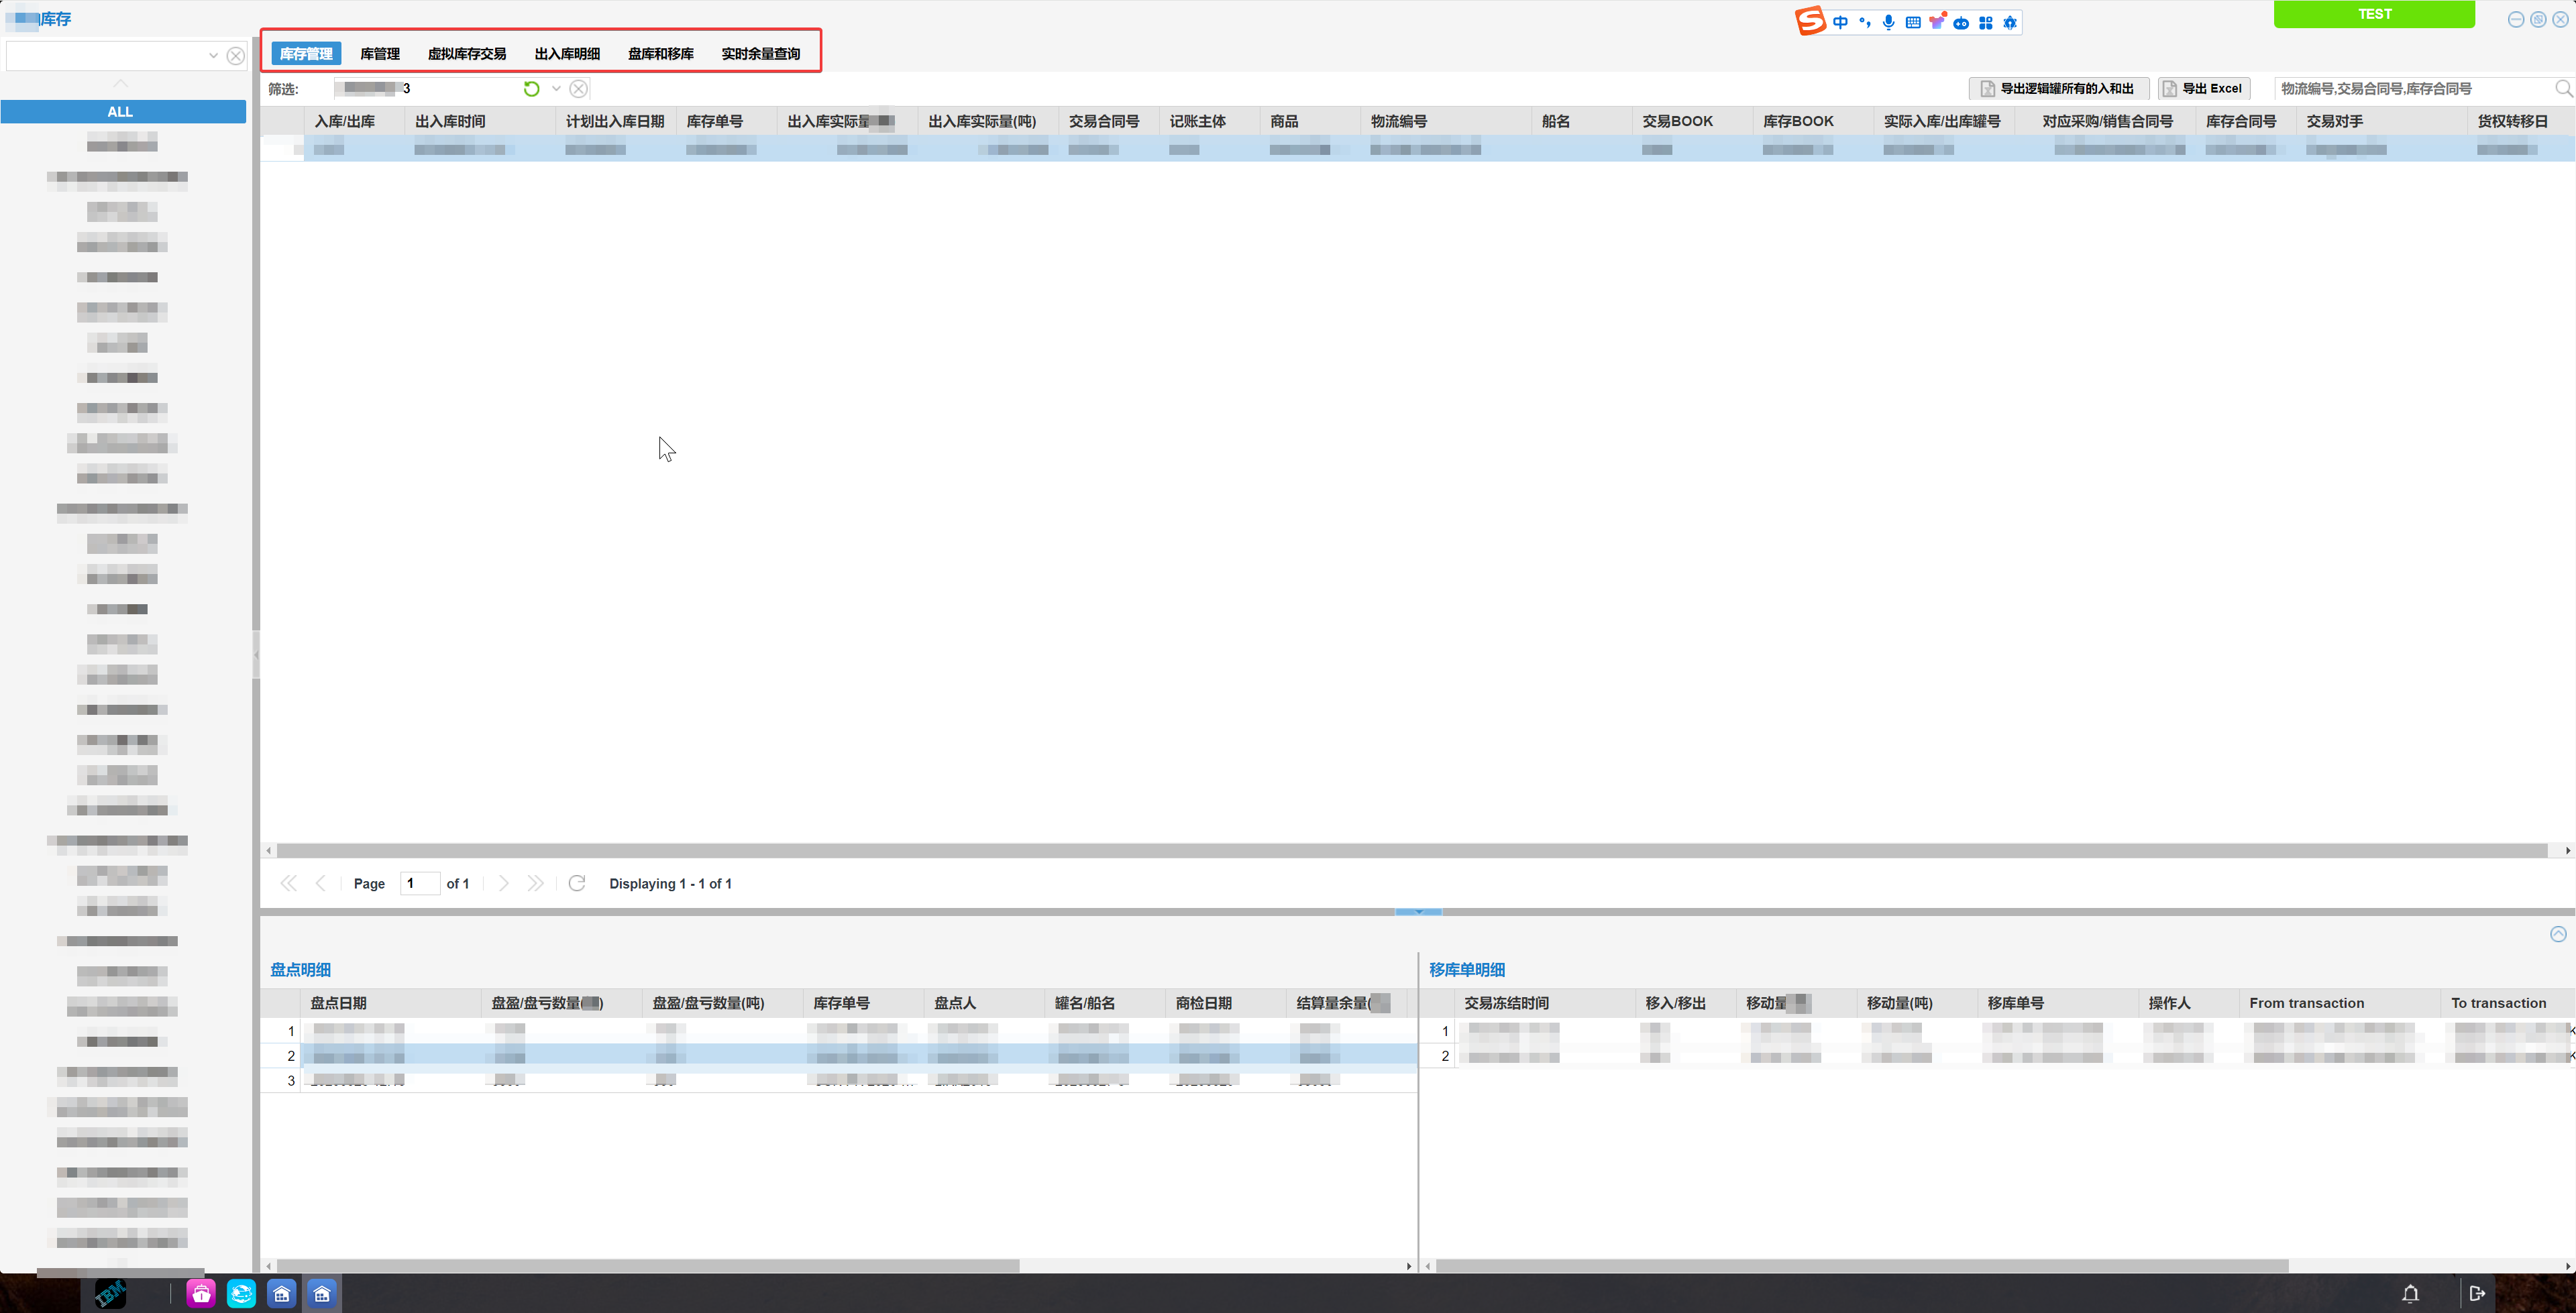The image size is (2576, 1313).
Task: Go to the previous page arrow
Action: pos(321,883)
